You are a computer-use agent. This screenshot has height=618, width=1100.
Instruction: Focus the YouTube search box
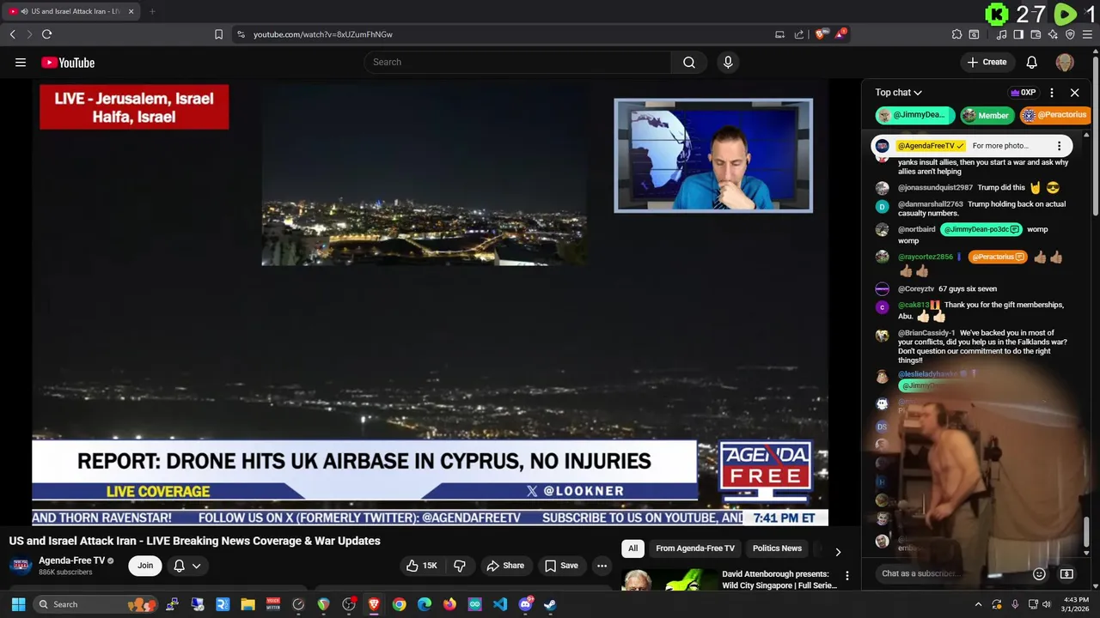coord(517,62)
